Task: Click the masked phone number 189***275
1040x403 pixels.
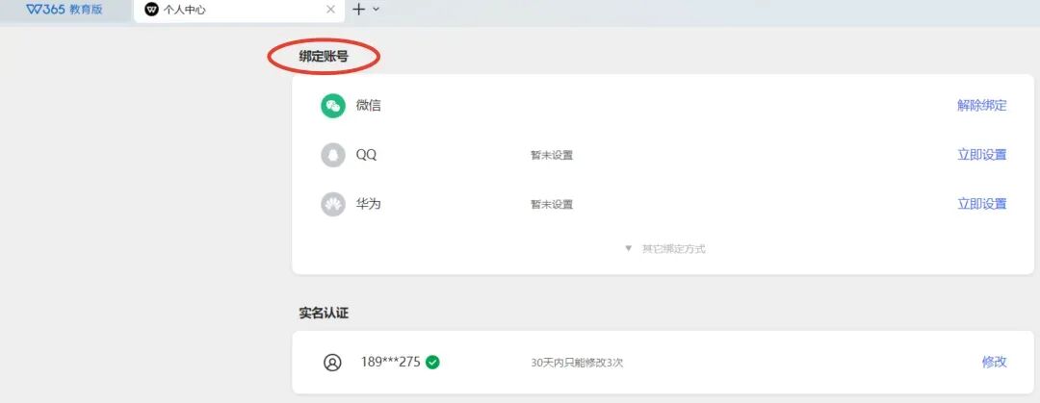Action: 391,362
